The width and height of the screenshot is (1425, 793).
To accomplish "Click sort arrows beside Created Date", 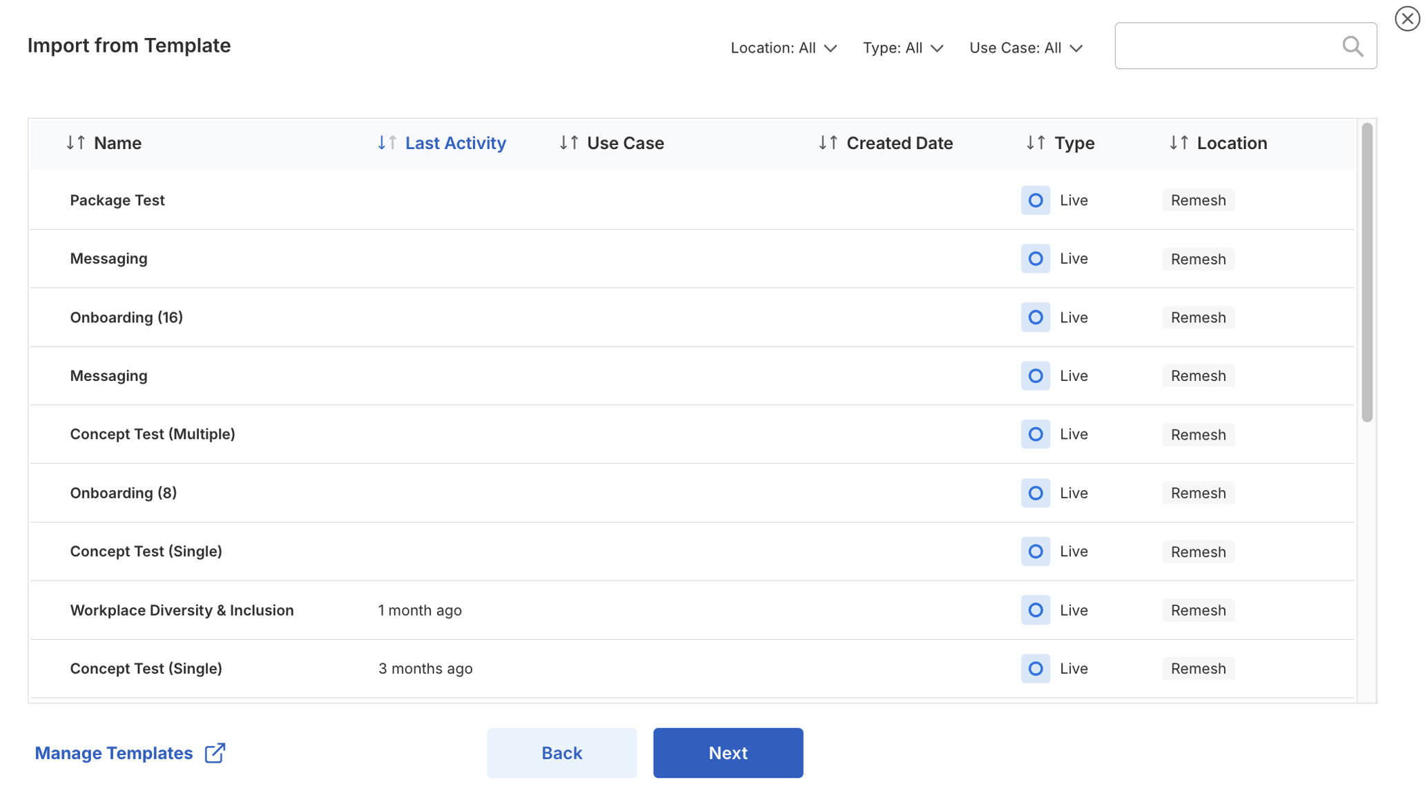I will coord(828,143).
